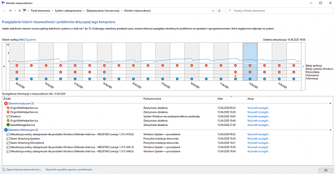Screen dimensions: 335x174
Task: Click the flag icon in address bar
Action: pos(25,10)
